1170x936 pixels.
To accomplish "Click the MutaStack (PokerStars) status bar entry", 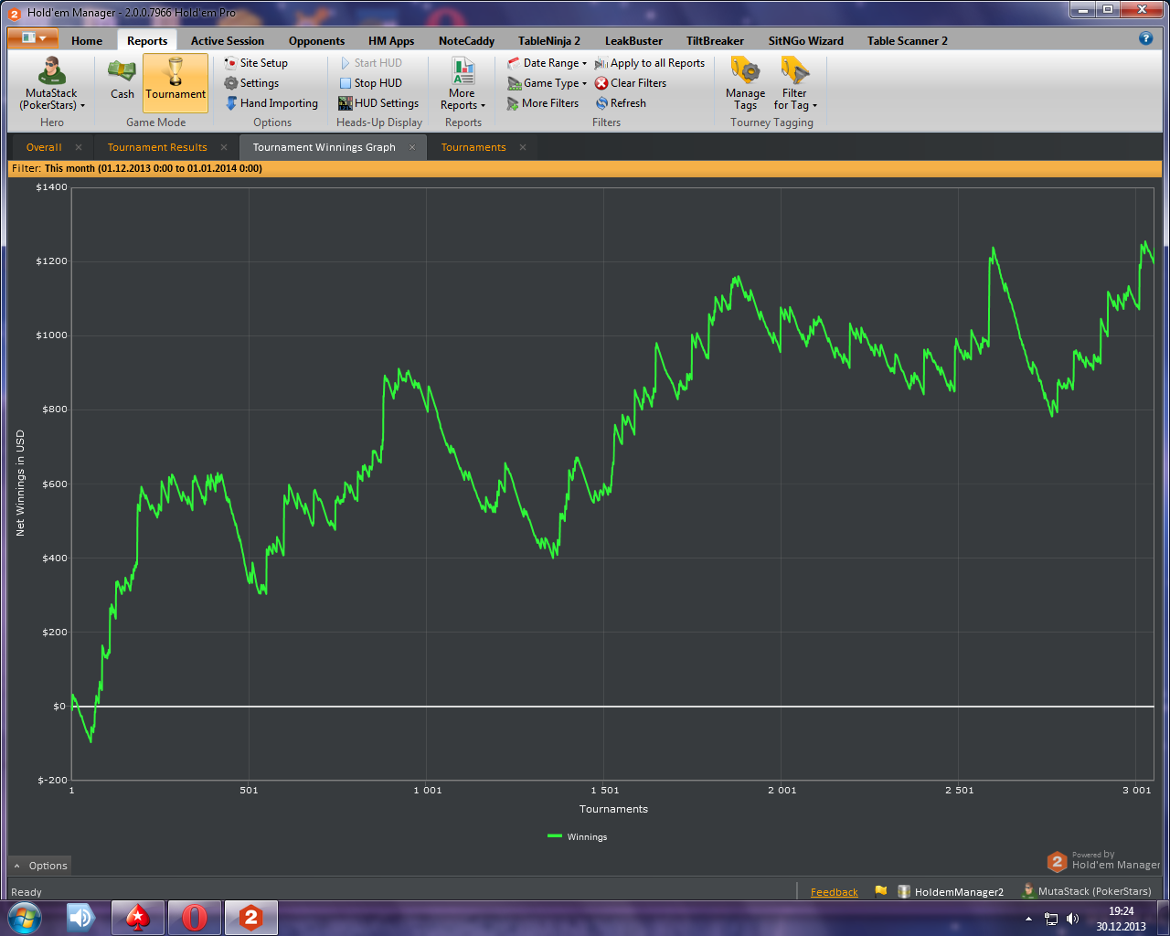I will pos(1087,891).
